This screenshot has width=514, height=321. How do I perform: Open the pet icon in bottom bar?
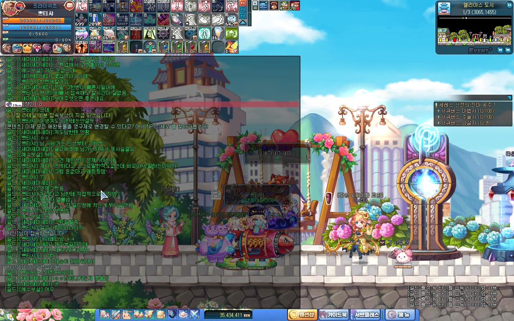click(127, 315)
